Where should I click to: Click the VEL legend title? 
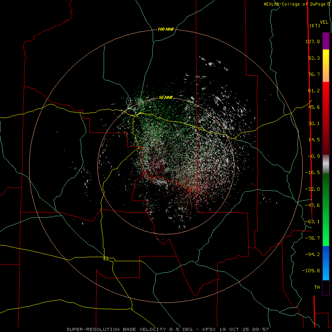[x=324, y=22]
